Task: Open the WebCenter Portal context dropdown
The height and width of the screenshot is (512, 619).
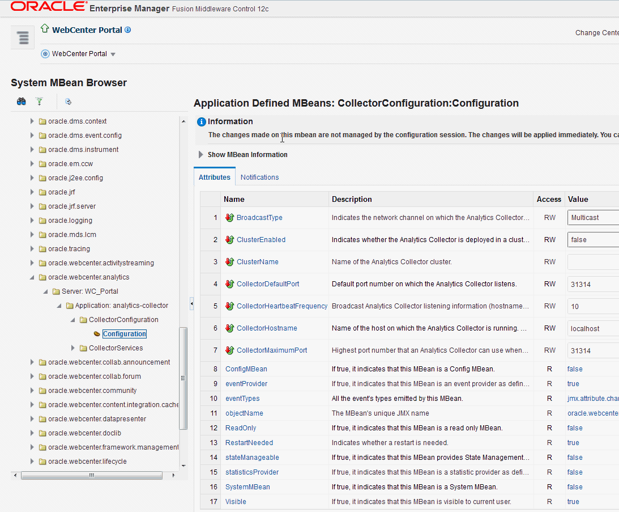Action: tap(113, 54)
